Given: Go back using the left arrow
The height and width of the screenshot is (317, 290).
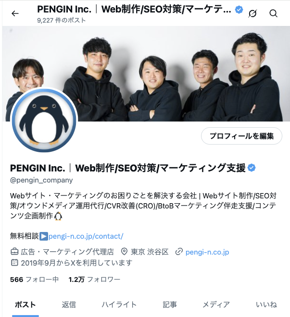Looking at the screenshot, I should pyautogui.click(x=15, y=13).
